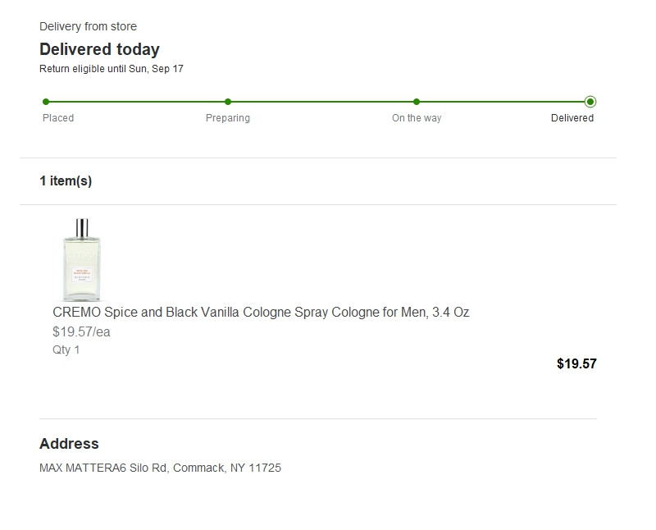This screenshot has height=530, width=656.
Task: Click the Preparing step dot on tracker
Action: coord(228,102)
